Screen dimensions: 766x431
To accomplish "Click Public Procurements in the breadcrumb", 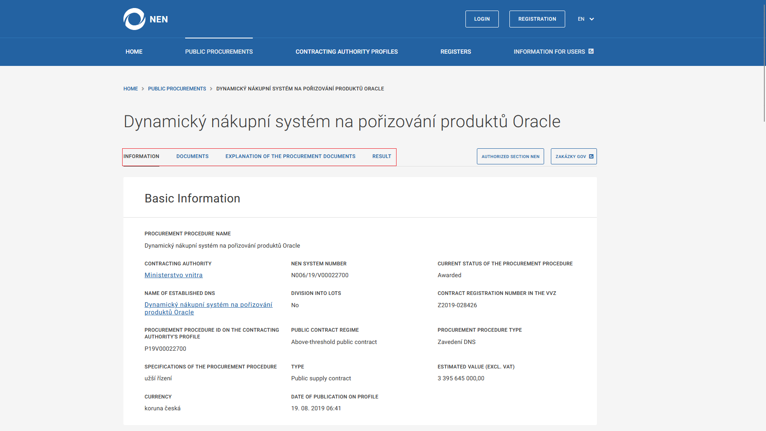I will pos(177,89).
